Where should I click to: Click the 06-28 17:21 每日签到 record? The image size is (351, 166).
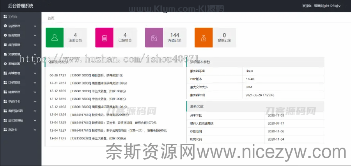click(86, 75)
